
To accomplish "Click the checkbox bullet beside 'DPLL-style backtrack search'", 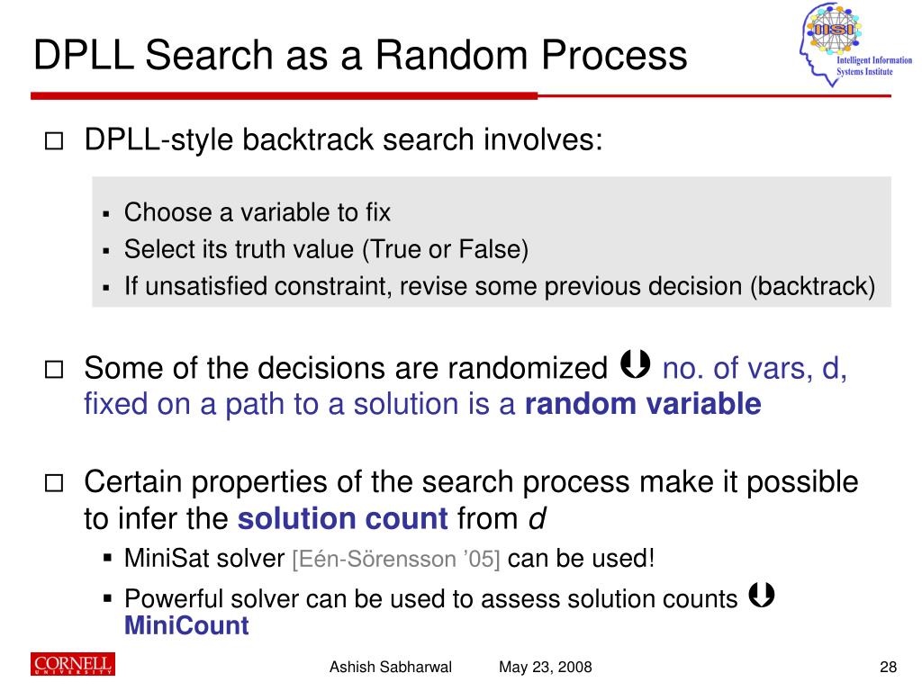I will pos(54,141).
